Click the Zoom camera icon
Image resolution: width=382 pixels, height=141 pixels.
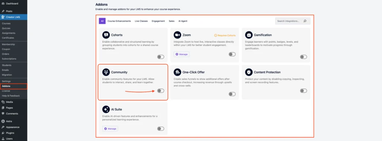[x=177, y=35]
